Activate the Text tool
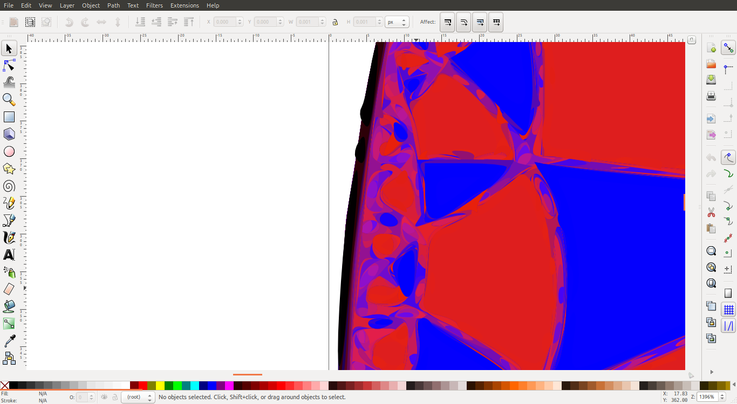 pyautogui.click(x=9, y=255)
